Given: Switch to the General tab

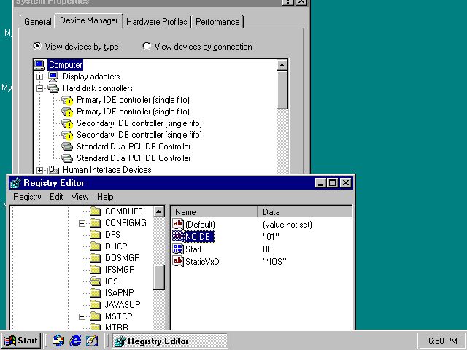Looking at the screenshot, I should [37, 22].
